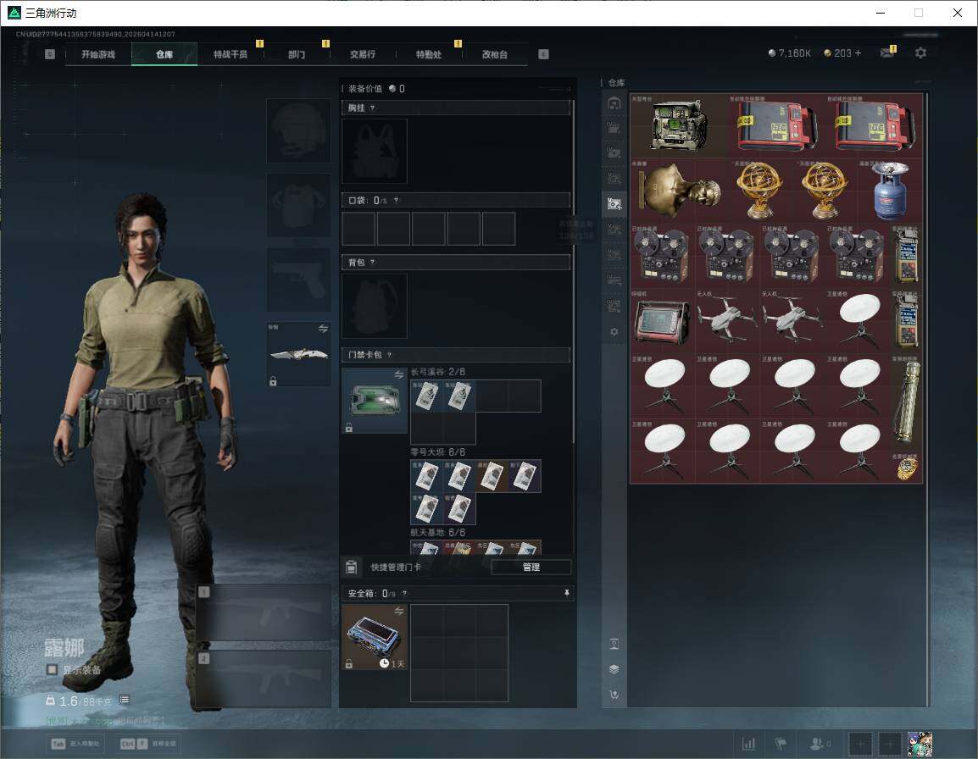Screen dimensions: 978x759
Task: Open warehouse sidebar gear settings
Action: pyautogui.click(x=614, y=332)
